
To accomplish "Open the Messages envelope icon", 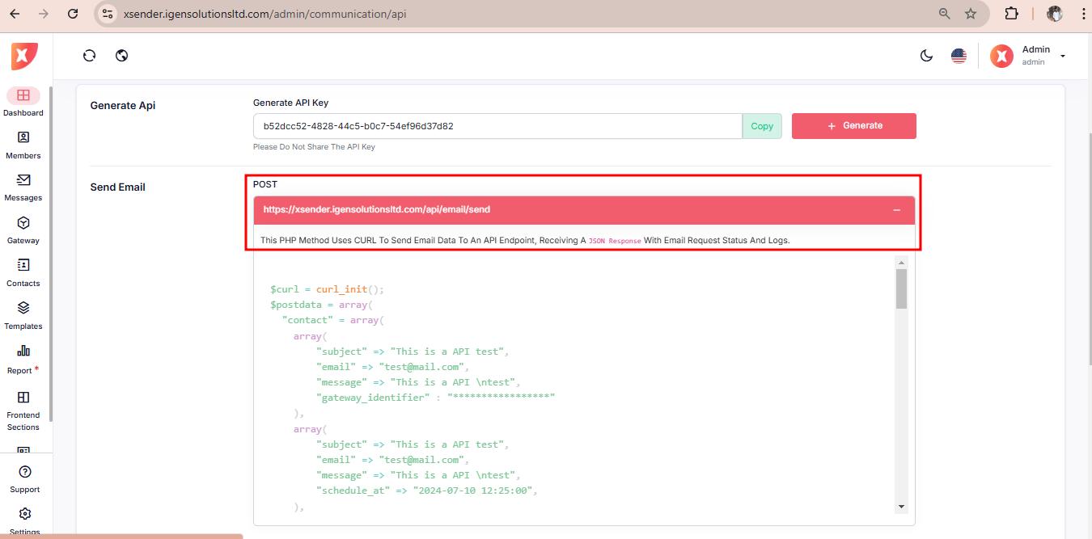I will 23,180.
